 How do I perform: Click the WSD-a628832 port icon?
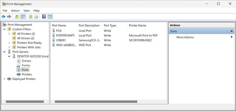pyautogui.click(x=54, y=45)
